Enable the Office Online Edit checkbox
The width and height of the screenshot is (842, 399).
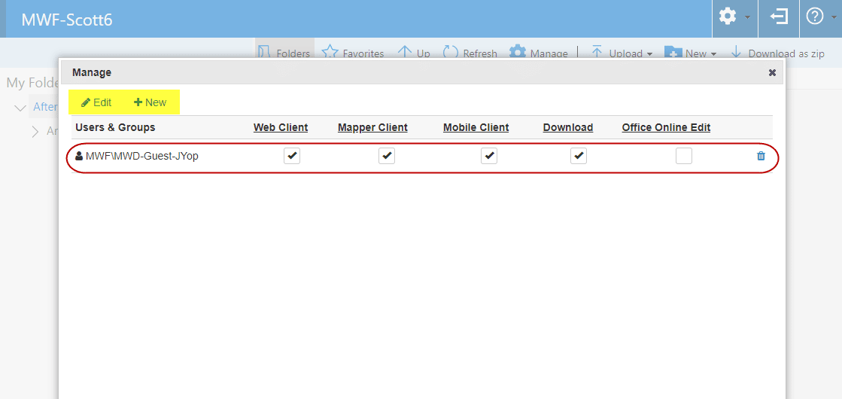683,156
